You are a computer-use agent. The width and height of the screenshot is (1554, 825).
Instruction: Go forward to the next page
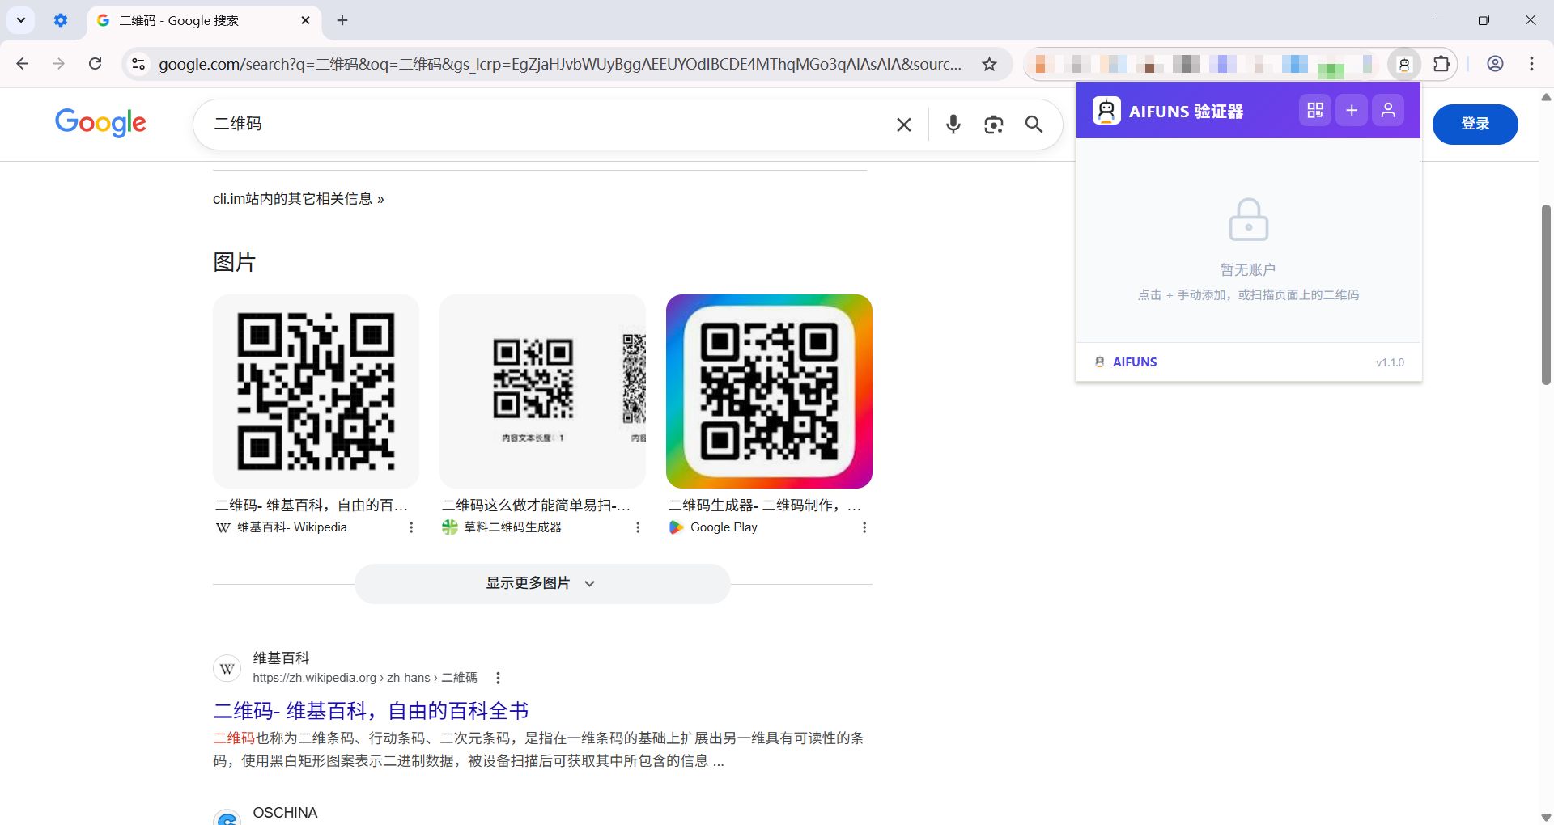(58, 64)
